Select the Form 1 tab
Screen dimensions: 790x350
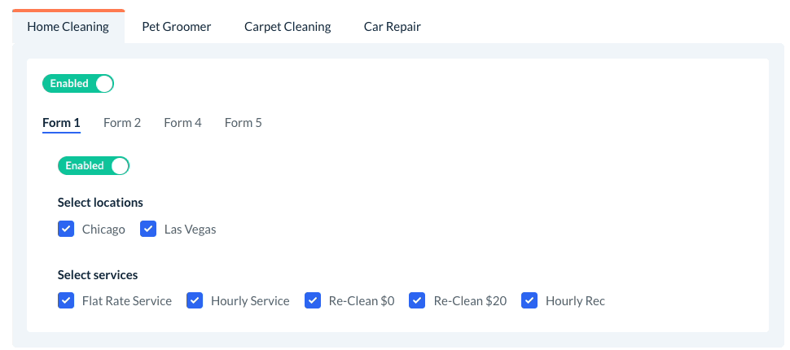click(x=61, y=123)
